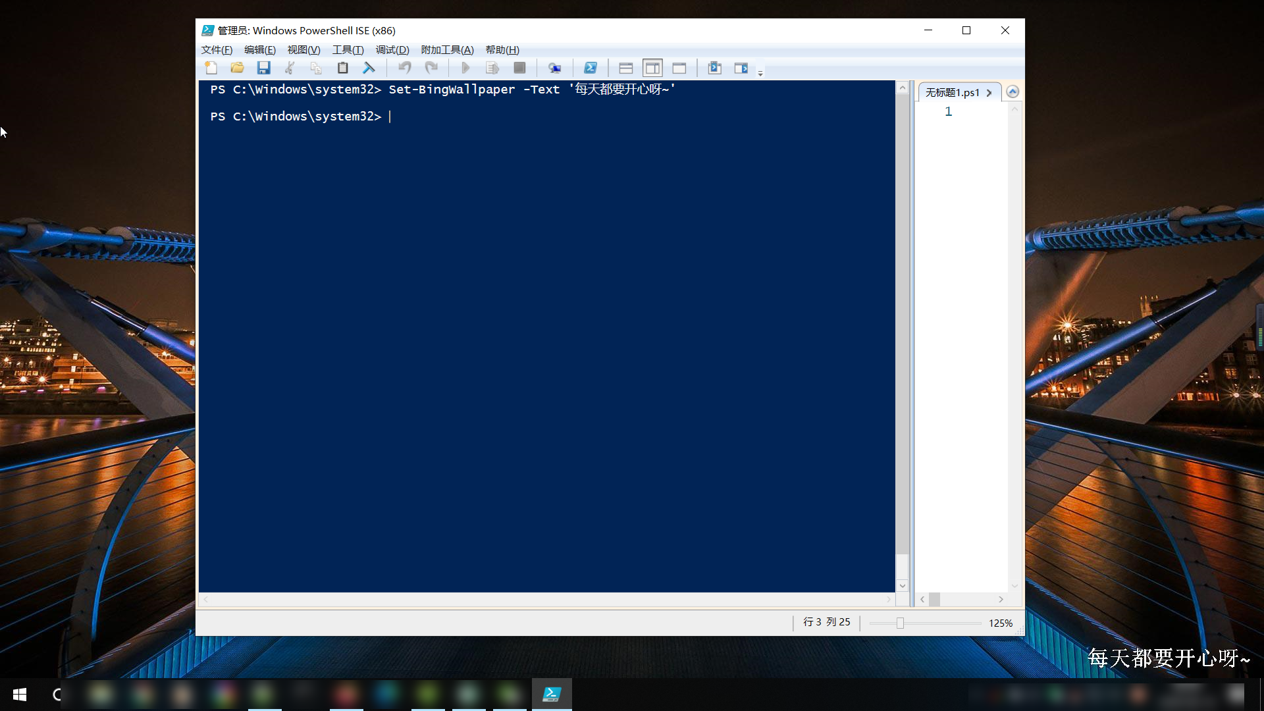Toggle Show Script Pane Maximized layout
Screen dimensions: 1264x711
[x=679, y=68]
